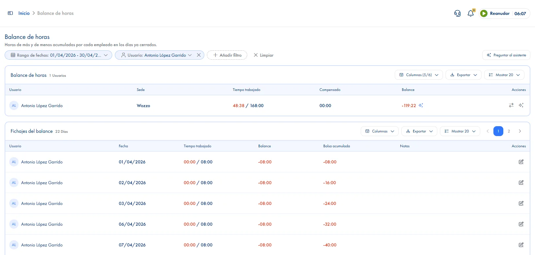Click Limpiar to clear filters
Viewport: 535px width, 255px height.
coord(263,55)
